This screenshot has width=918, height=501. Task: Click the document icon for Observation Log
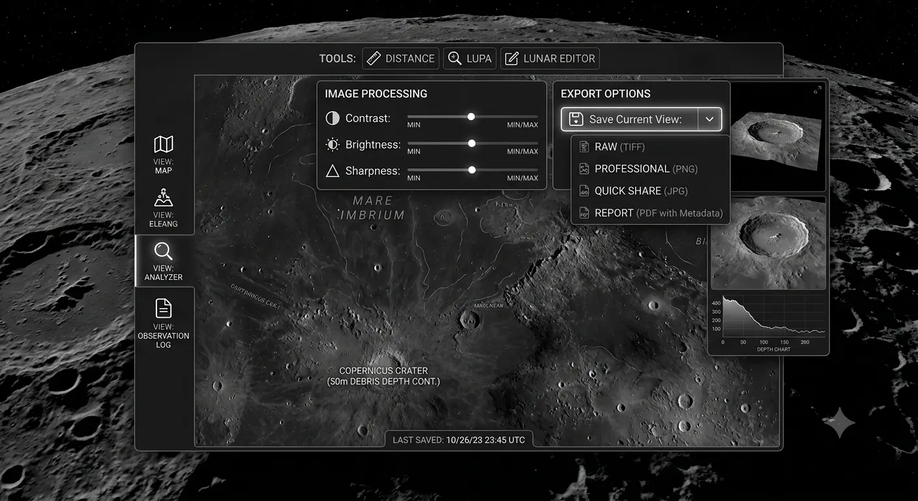coord(163,308)
